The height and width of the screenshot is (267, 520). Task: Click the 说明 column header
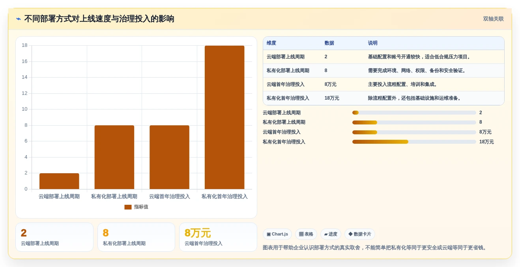[373, 43]
